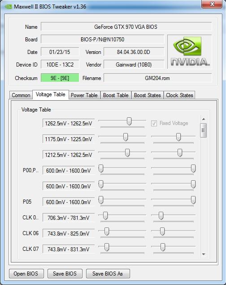The width and height of the screenshot is (226, 285).
Task: Click max slider of 1175.0mV - 1225.0mV row
Action: pos(178,137)
